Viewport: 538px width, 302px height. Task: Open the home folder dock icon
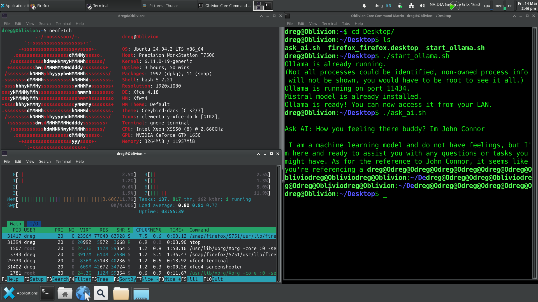click(x=65, y=293)
